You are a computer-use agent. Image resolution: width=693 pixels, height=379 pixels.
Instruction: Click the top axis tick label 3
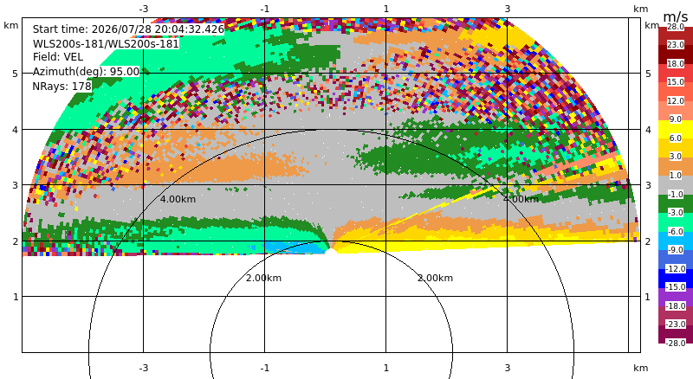[508, 9]
